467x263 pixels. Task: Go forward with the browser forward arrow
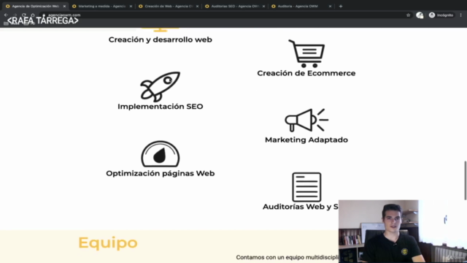[x=15, y=15]
